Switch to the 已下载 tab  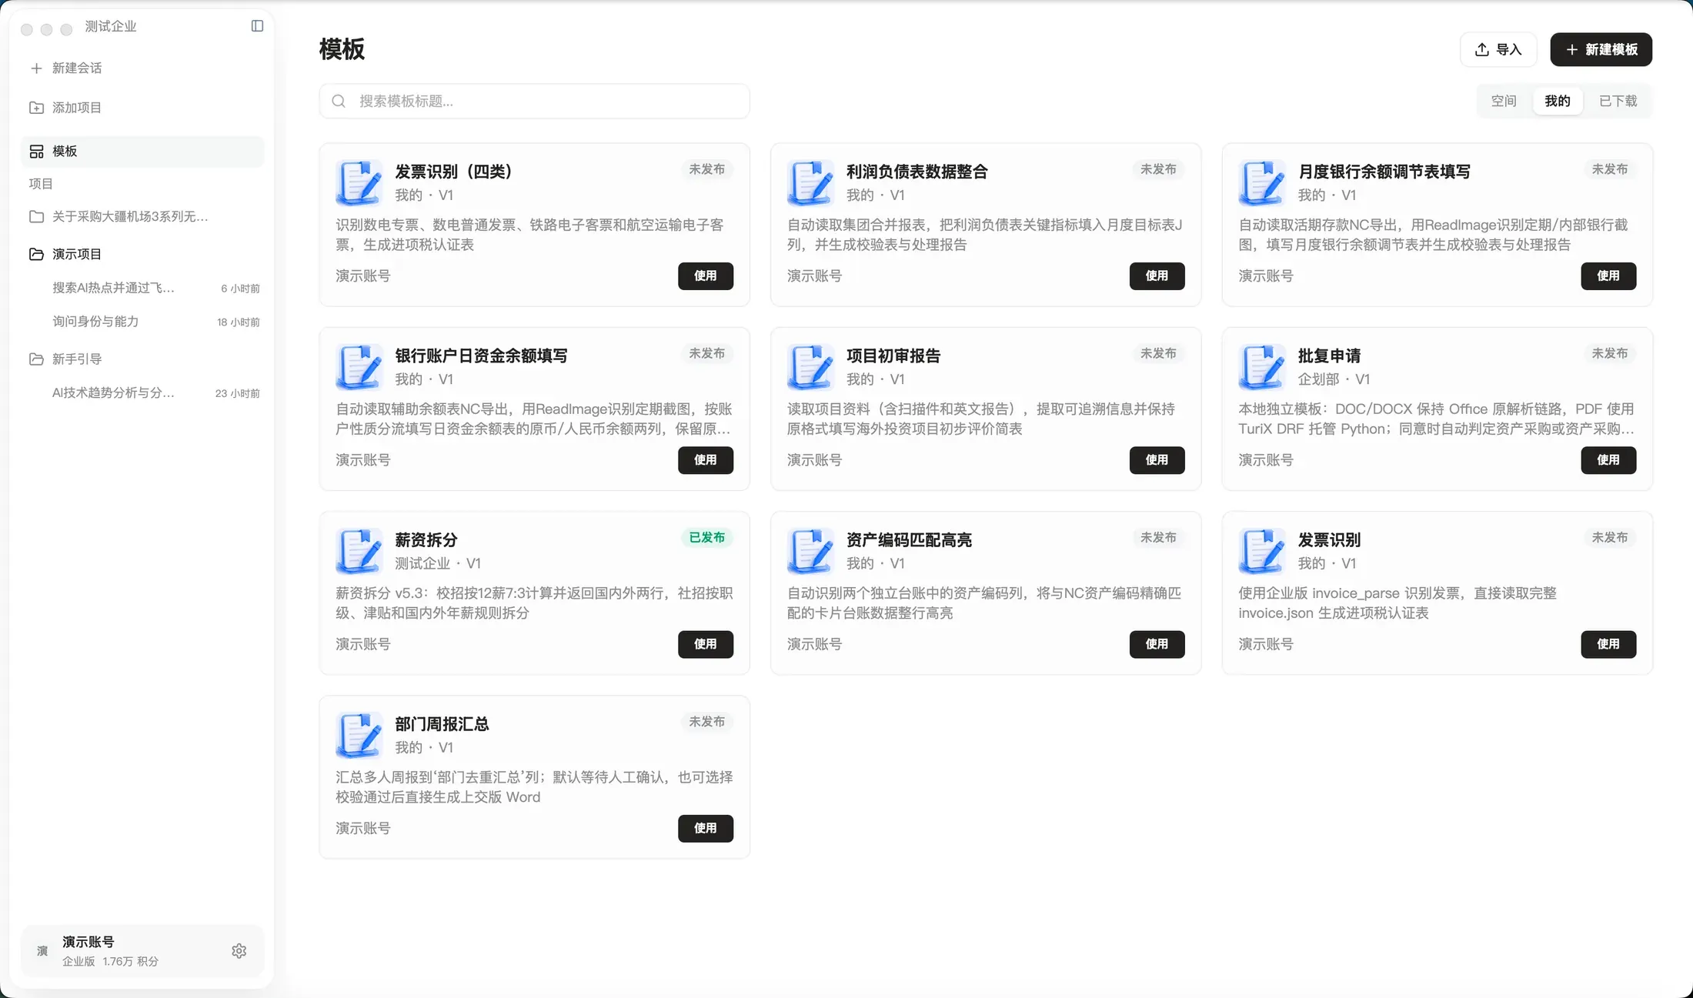coord(1618,102)
